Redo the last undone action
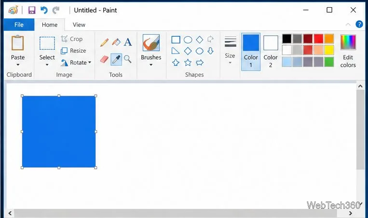The height and width of the screenshot is (218, 368). (x=55, y=10)
